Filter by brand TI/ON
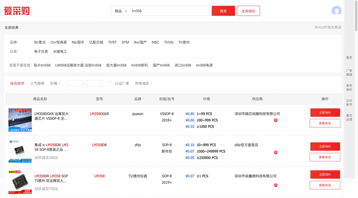The height and width of the screenshot is (198, 358). tap(168, 42)
